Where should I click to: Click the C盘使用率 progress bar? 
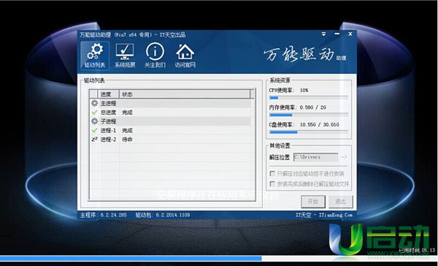(309, 132)
